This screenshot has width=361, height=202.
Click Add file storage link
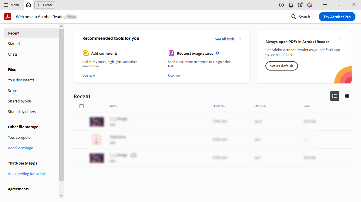pyautogui.click(x=21, y=148)
